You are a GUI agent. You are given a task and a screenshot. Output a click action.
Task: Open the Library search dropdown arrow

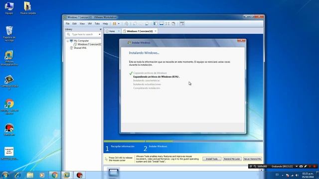point(100,34)
